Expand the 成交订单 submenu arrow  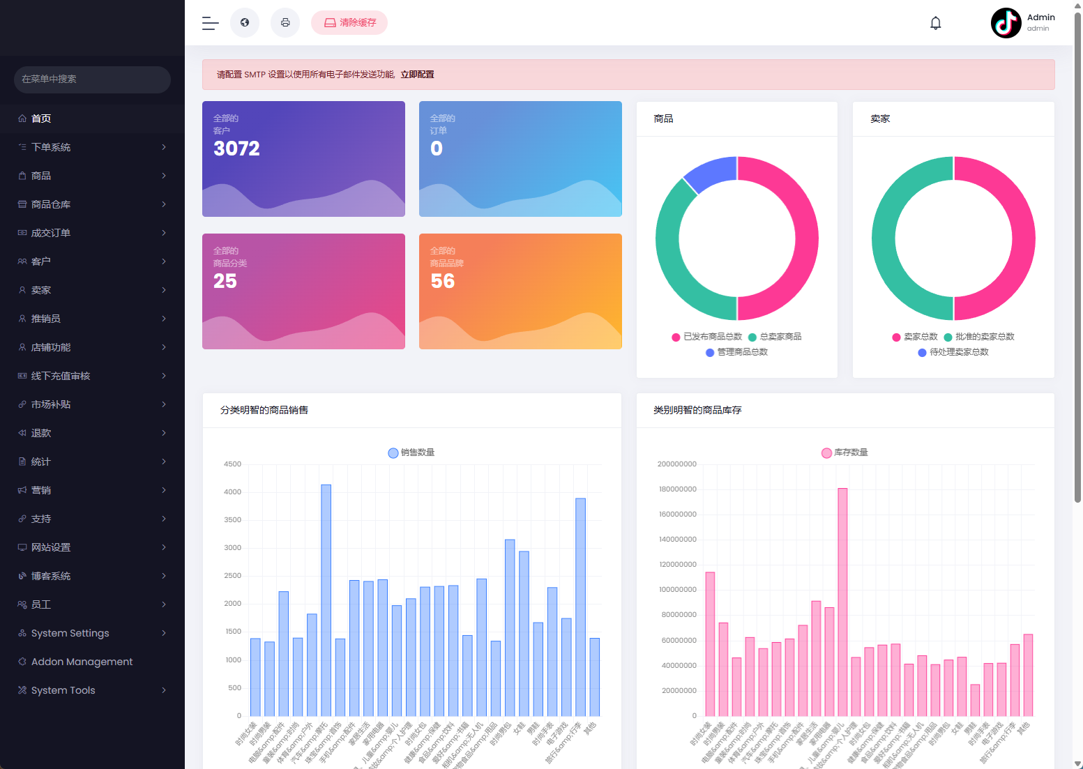[x=164, y=233]
